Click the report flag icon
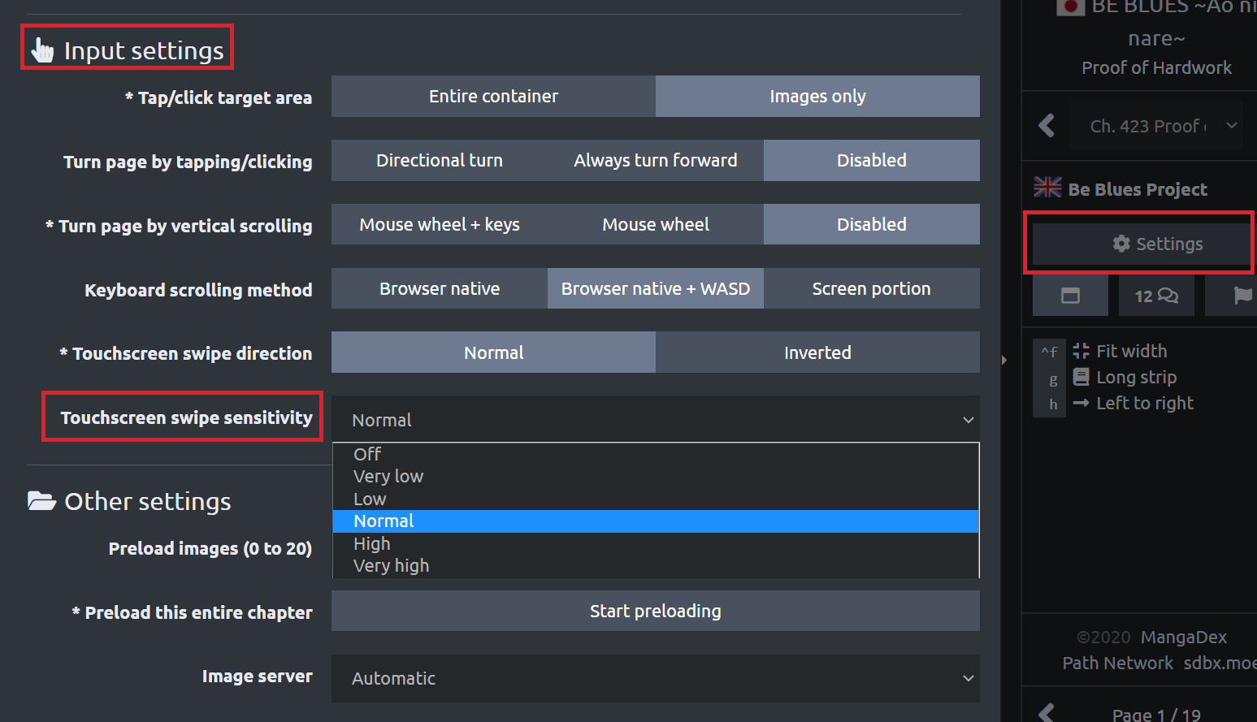Screen dimensions: 1257x722 (x=1242, y=296)
